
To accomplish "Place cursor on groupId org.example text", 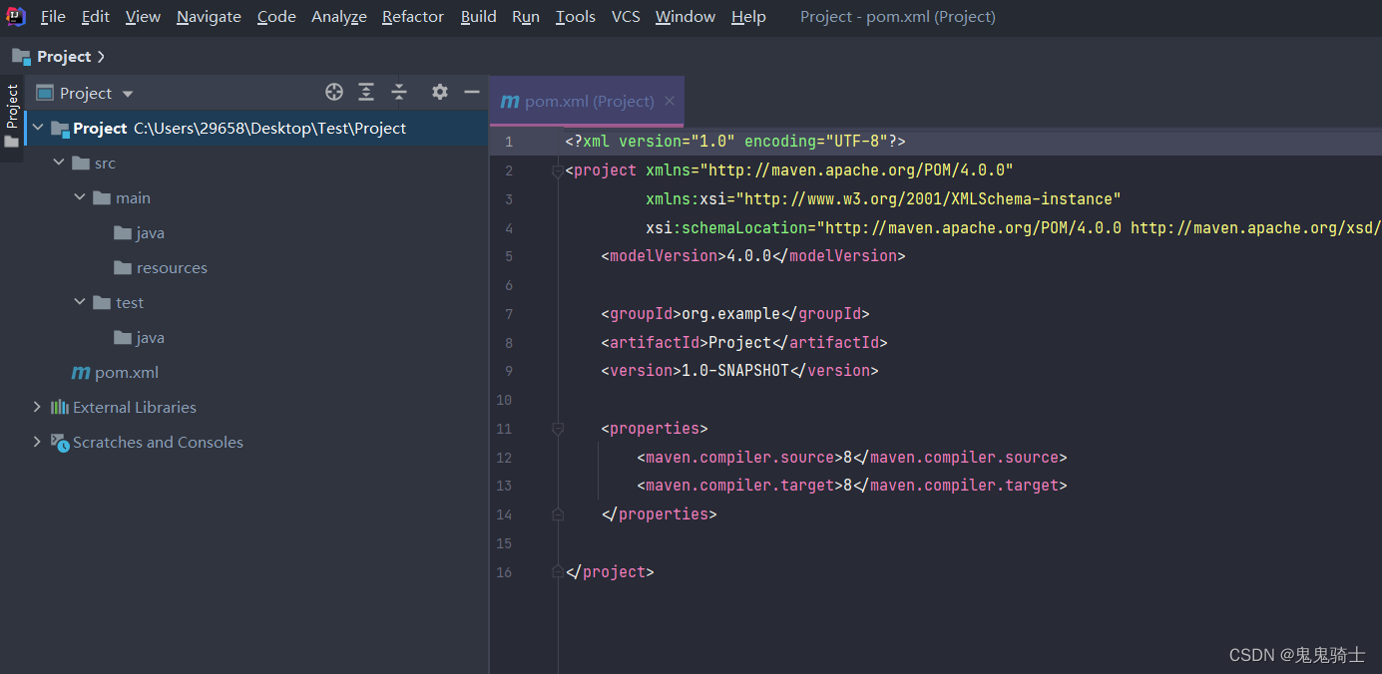I will (730, 314).
